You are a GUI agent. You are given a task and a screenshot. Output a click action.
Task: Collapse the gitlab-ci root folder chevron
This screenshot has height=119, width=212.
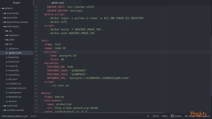tap(1, 8)
